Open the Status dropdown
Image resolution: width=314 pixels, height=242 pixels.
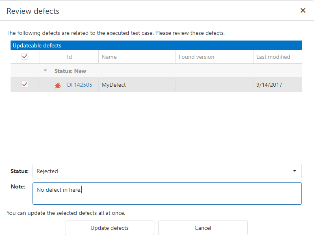[x=167, y=171]
